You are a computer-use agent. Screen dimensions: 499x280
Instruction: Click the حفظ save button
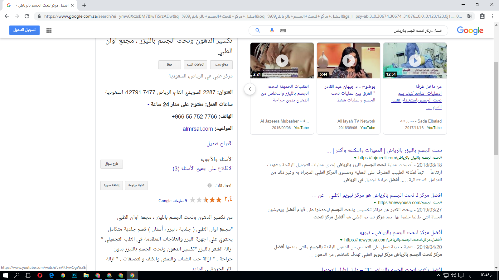pyautogui.click(x=170, y=65)
